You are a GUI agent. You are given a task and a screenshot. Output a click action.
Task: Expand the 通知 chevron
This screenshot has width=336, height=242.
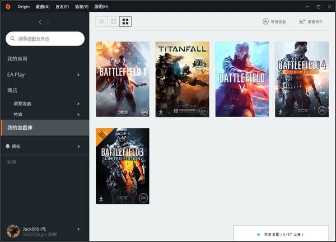coord(78,146)
